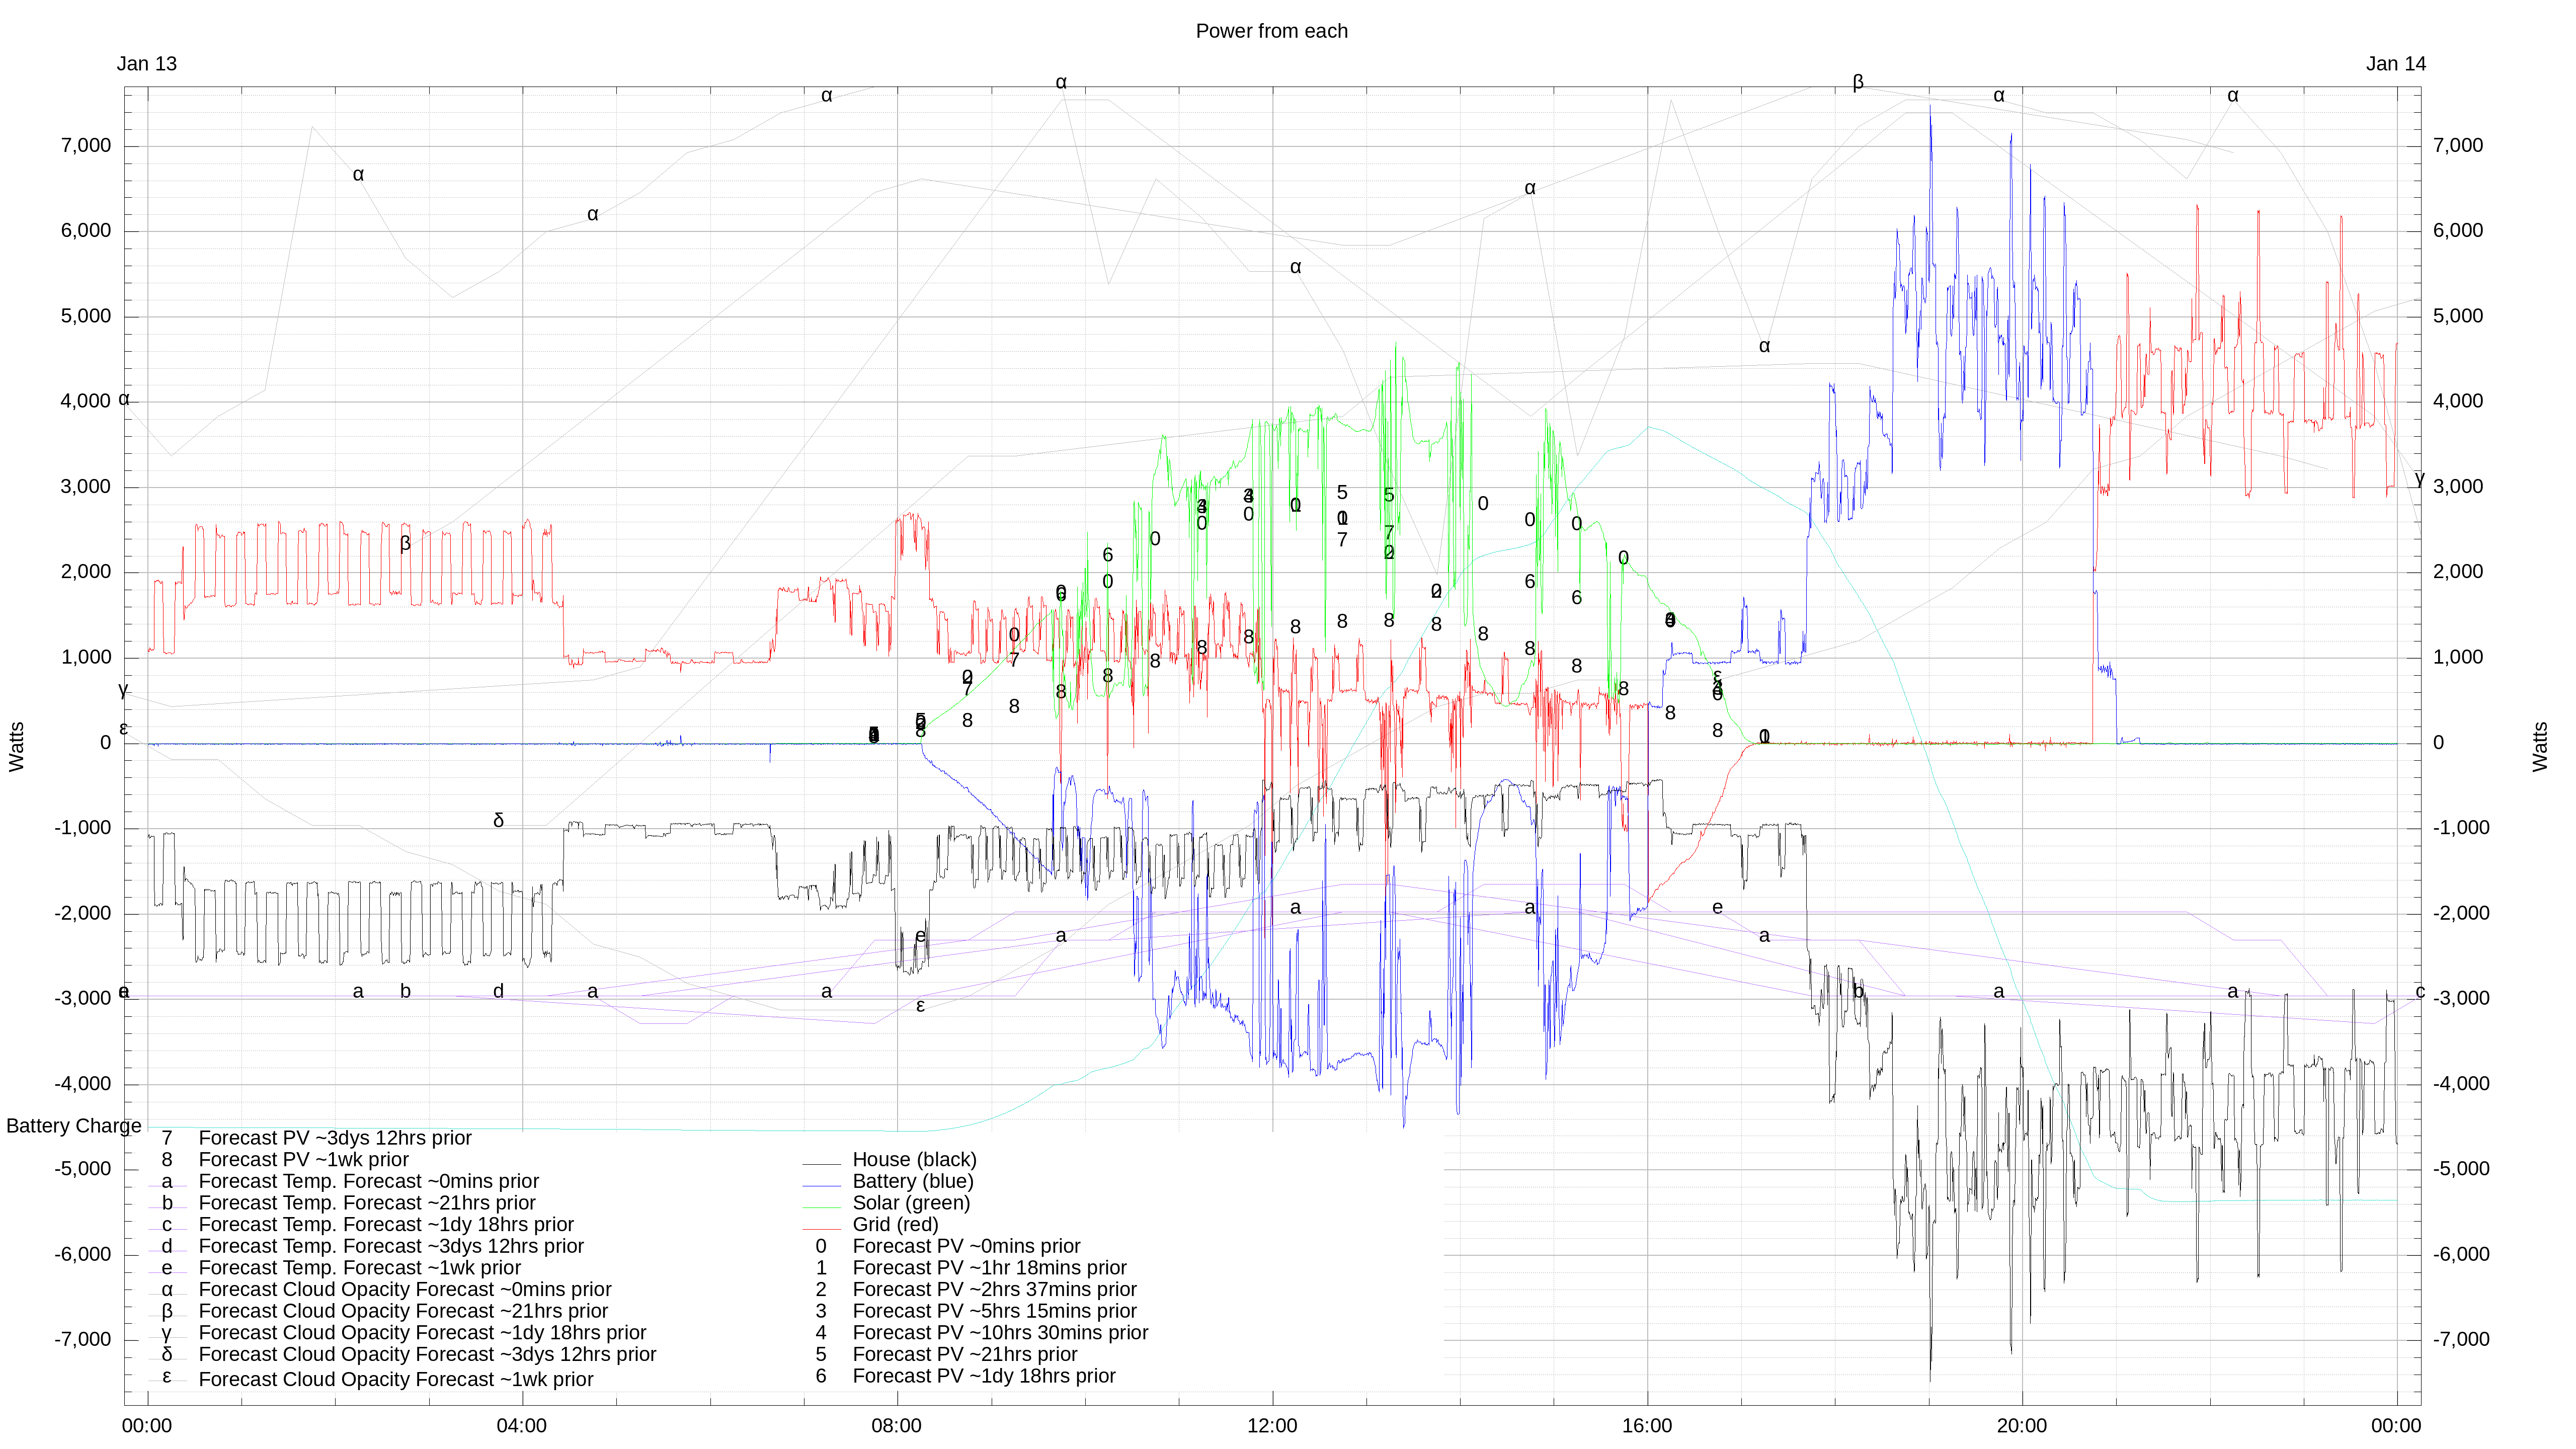Select legend 'Forecast PV ~2hrs 37mins prior'
Viewport: 2576px width, 1449px height.
coord(994,1290)
